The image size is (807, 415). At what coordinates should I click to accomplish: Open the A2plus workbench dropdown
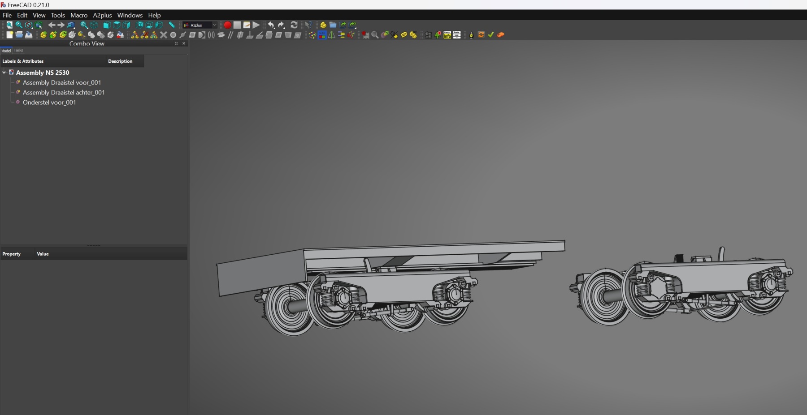[x=200, y=25]
